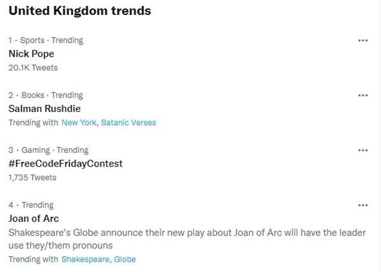The image size is (381, 272).
Task: Open more options for Joan of Arc trend
Action: pos(362,205)
